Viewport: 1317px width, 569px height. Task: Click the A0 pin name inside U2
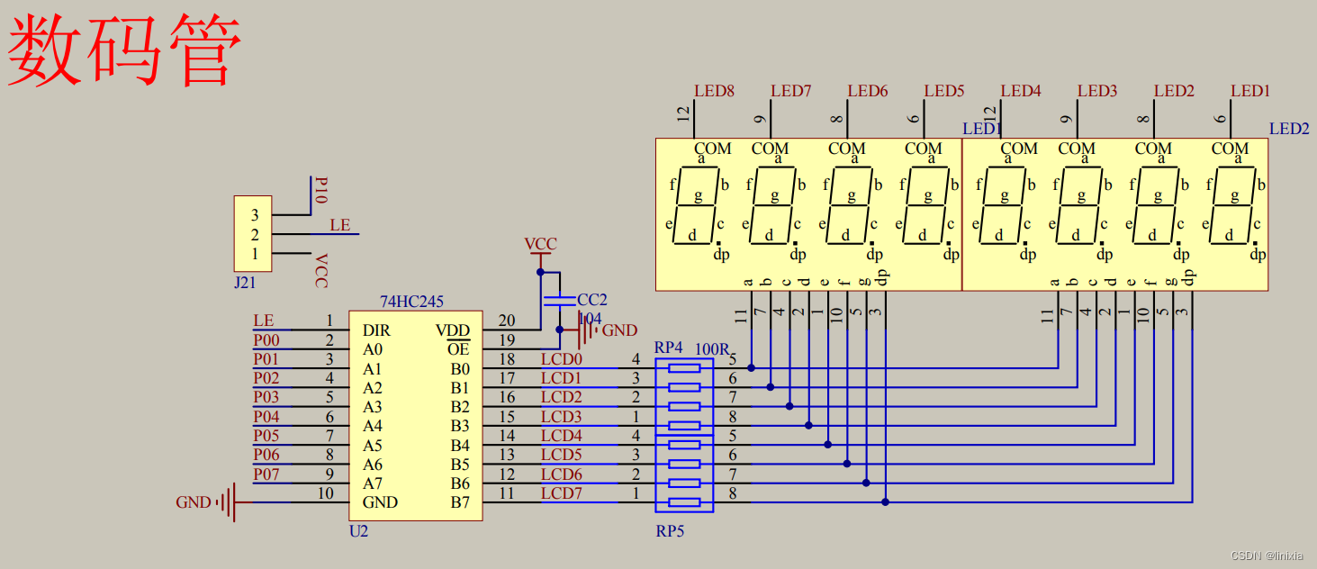[373, 349]
